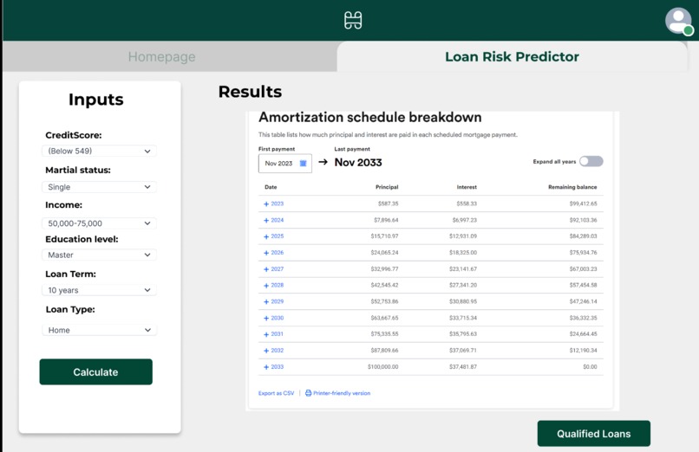Expand the 2029 year row
The height and width of the screenshot is (452, 699).
click(x=273, y=301)
